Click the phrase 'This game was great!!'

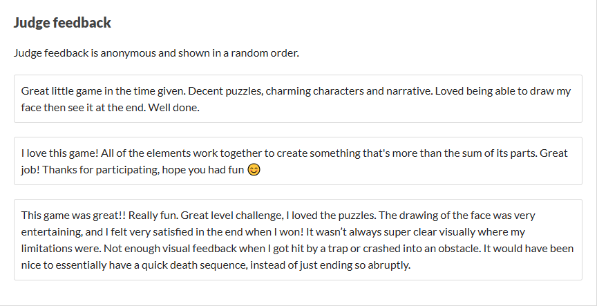coord(73,216)
